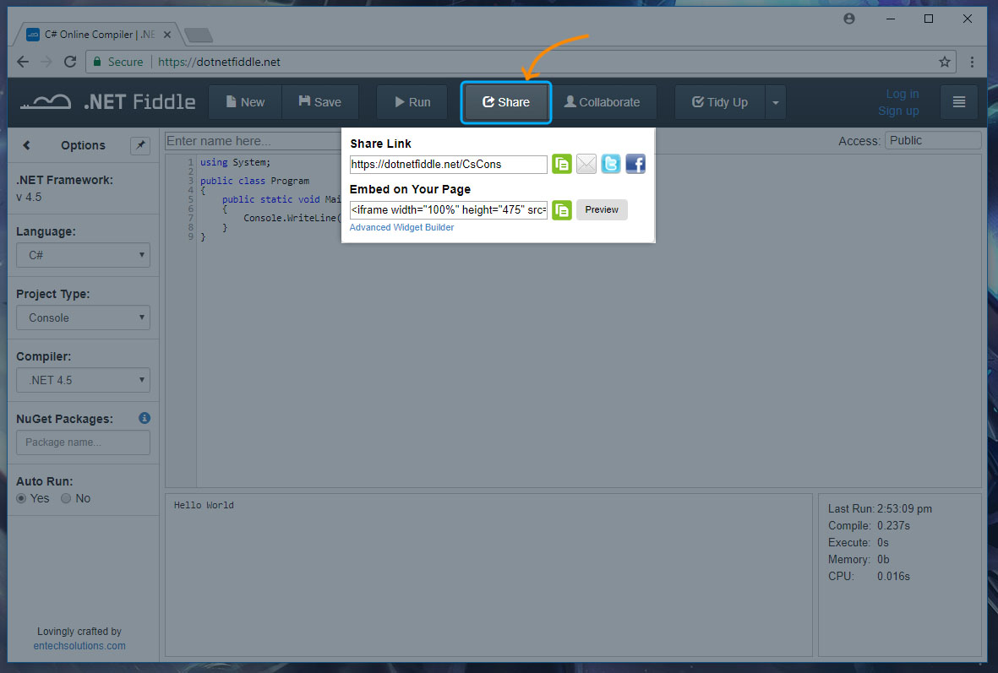Viewport: 998px width, 673px height.
Task: Set Auto Run to Yes
Action: tap(22, 499)
